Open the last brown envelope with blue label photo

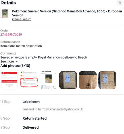[x=107, y=80]
